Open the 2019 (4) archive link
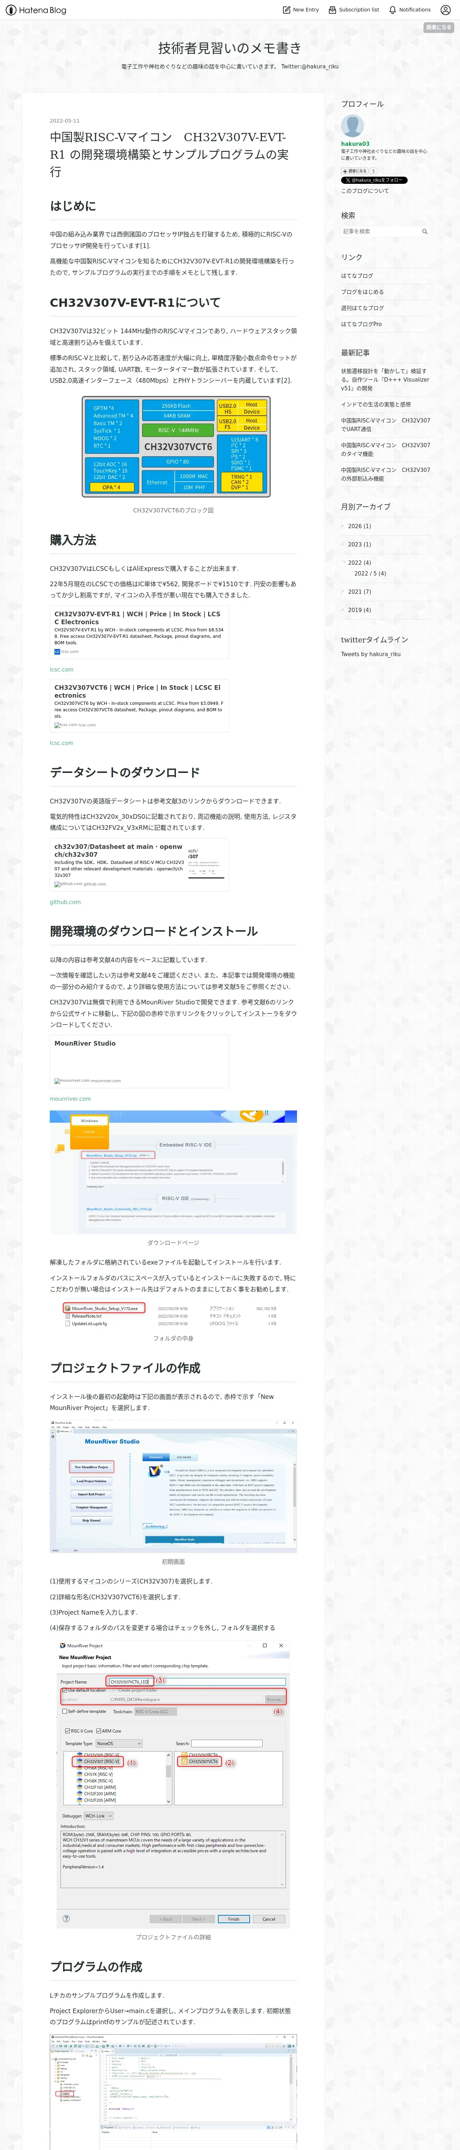The width and height of the screenshot is (460, 2150). [x=359, y=610]
